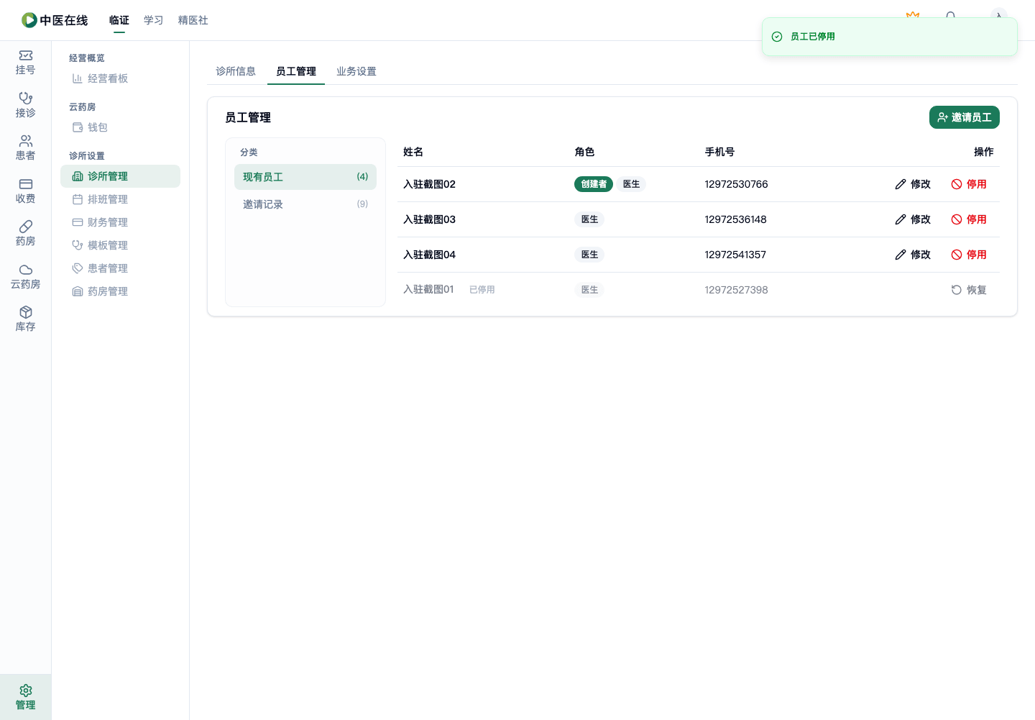This screenshot has height=720, width=1035.
Task: Click the 姓名 column header
Action: point(413,152)
